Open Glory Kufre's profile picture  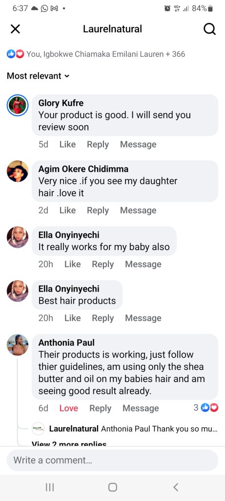18,105
